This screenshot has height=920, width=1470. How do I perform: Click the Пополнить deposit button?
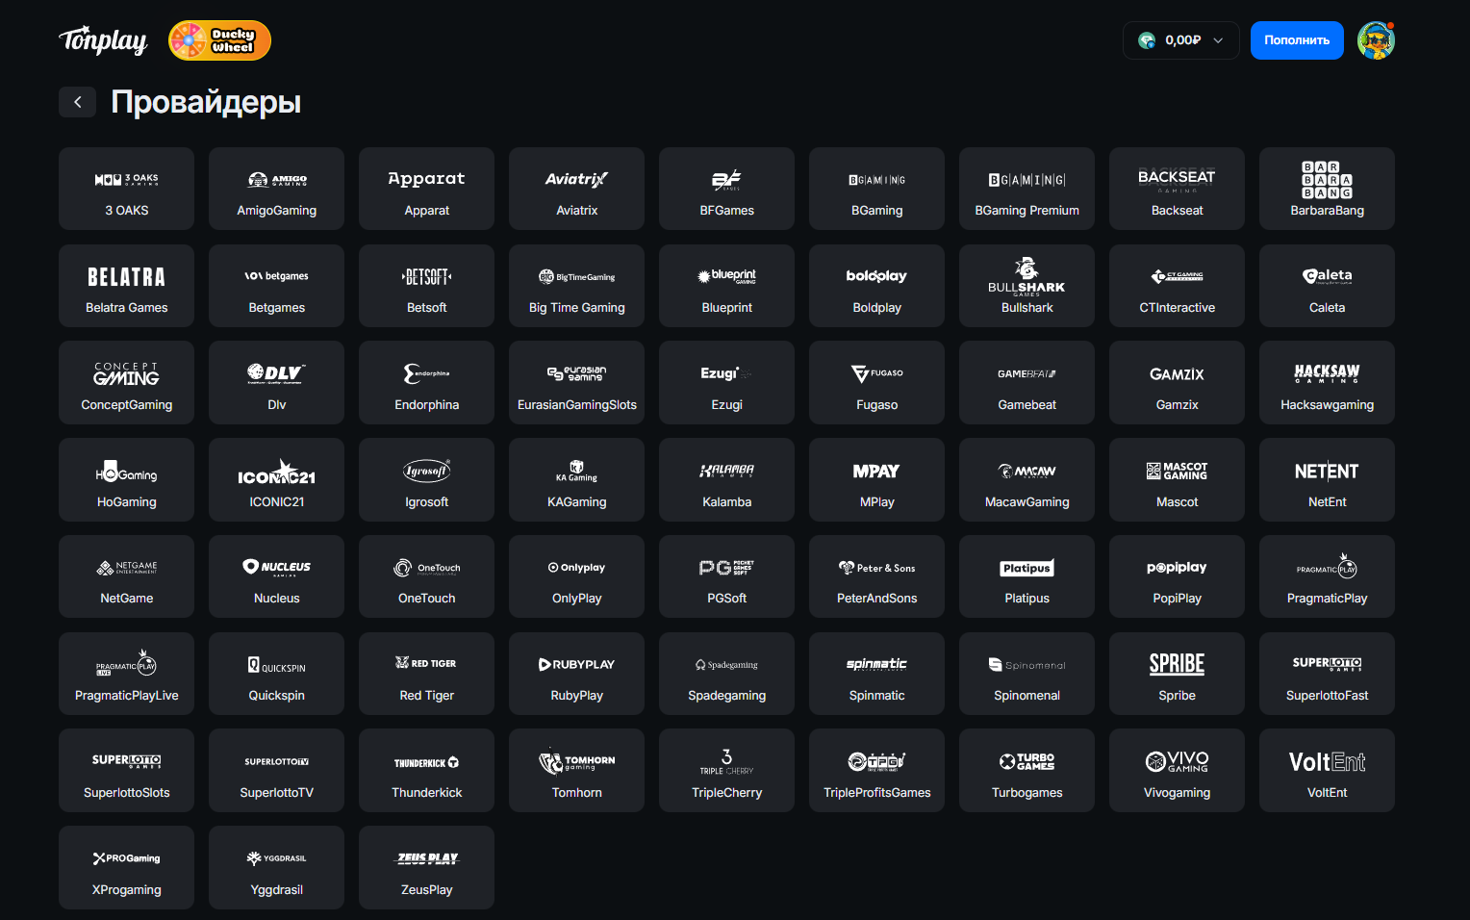pos(1296,40)
